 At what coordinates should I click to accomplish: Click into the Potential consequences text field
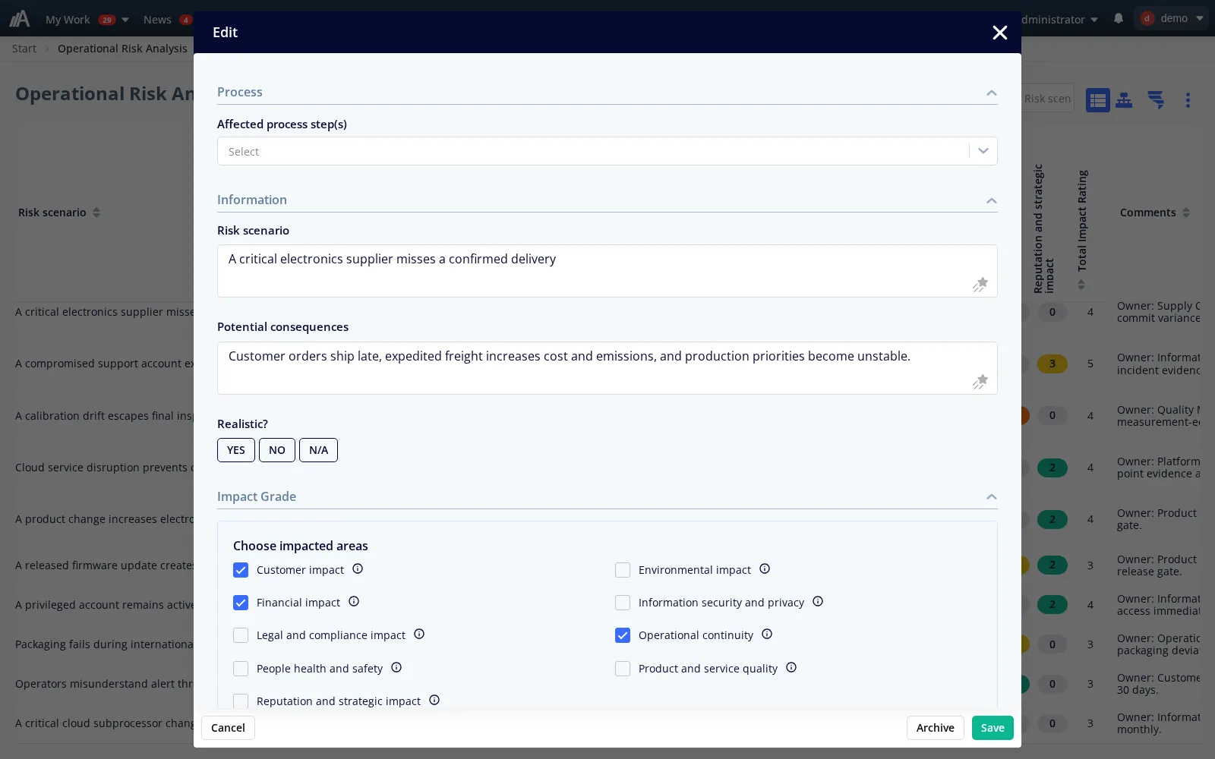607,368
